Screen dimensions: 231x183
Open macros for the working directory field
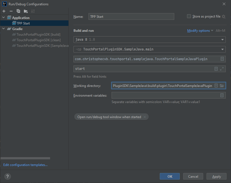click(x=216, y=86)
